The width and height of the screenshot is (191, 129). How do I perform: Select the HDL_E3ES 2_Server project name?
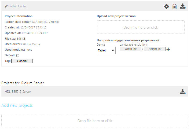click(x=18, y=92)
